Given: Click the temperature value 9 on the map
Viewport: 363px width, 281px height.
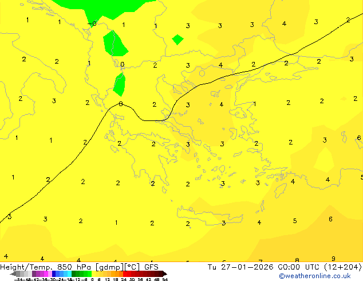Looking at the screenshot, I should pos(333,259).
